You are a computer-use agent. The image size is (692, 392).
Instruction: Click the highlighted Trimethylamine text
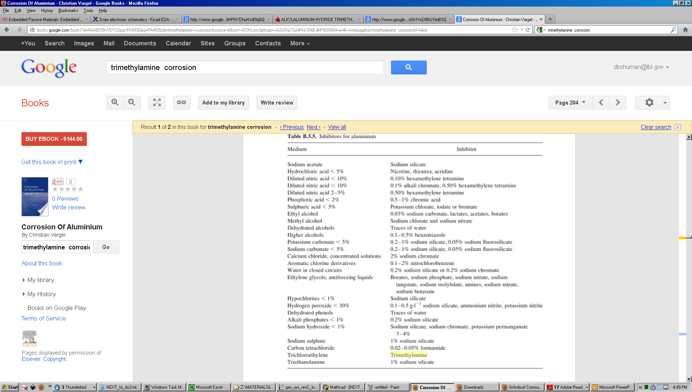(409, 355)
